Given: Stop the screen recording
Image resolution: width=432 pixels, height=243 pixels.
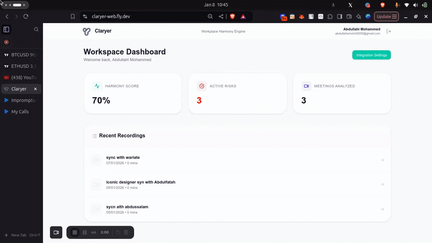Looking at the screenshot, I should click(75, 232).
